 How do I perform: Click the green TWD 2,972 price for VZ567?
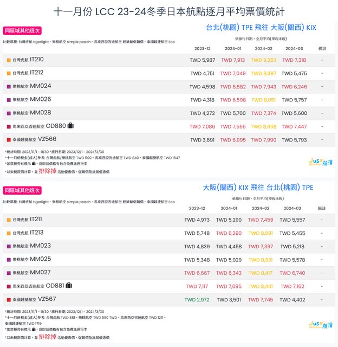[x=197, y=300]
